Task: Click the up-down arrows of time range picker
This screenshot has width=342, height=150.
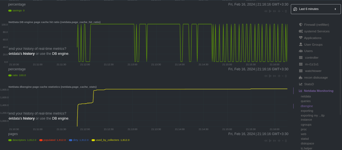Action: click(x=335, y=9)
